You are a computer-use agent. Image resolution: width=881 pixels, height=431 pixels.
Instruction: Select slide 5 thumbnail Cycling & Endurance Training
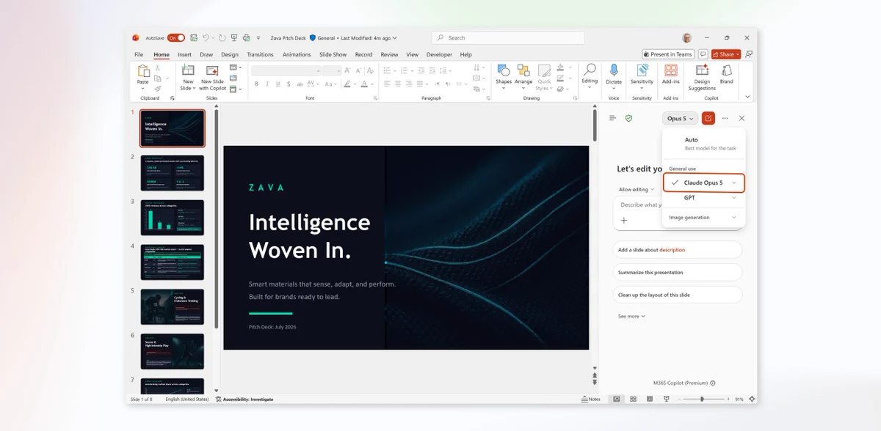[x=173, y=306]
